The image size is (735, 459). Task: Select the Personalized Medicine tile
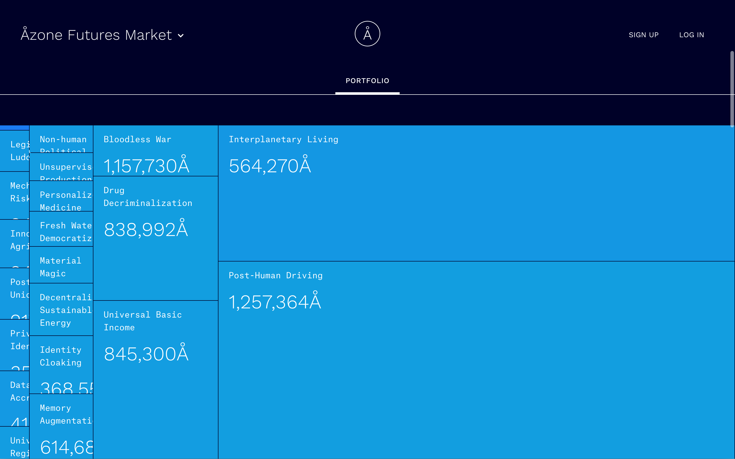point(61,196)
